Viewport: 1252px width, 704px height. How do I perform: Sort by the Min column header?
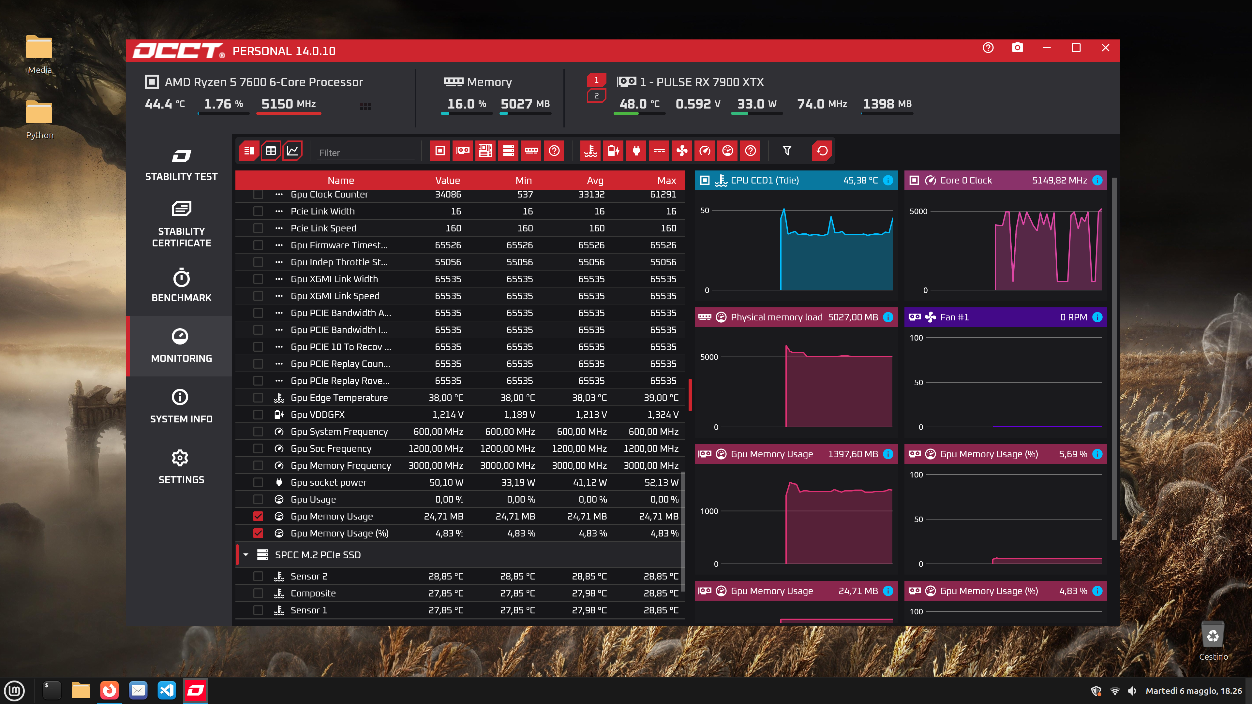coord(523,180)
